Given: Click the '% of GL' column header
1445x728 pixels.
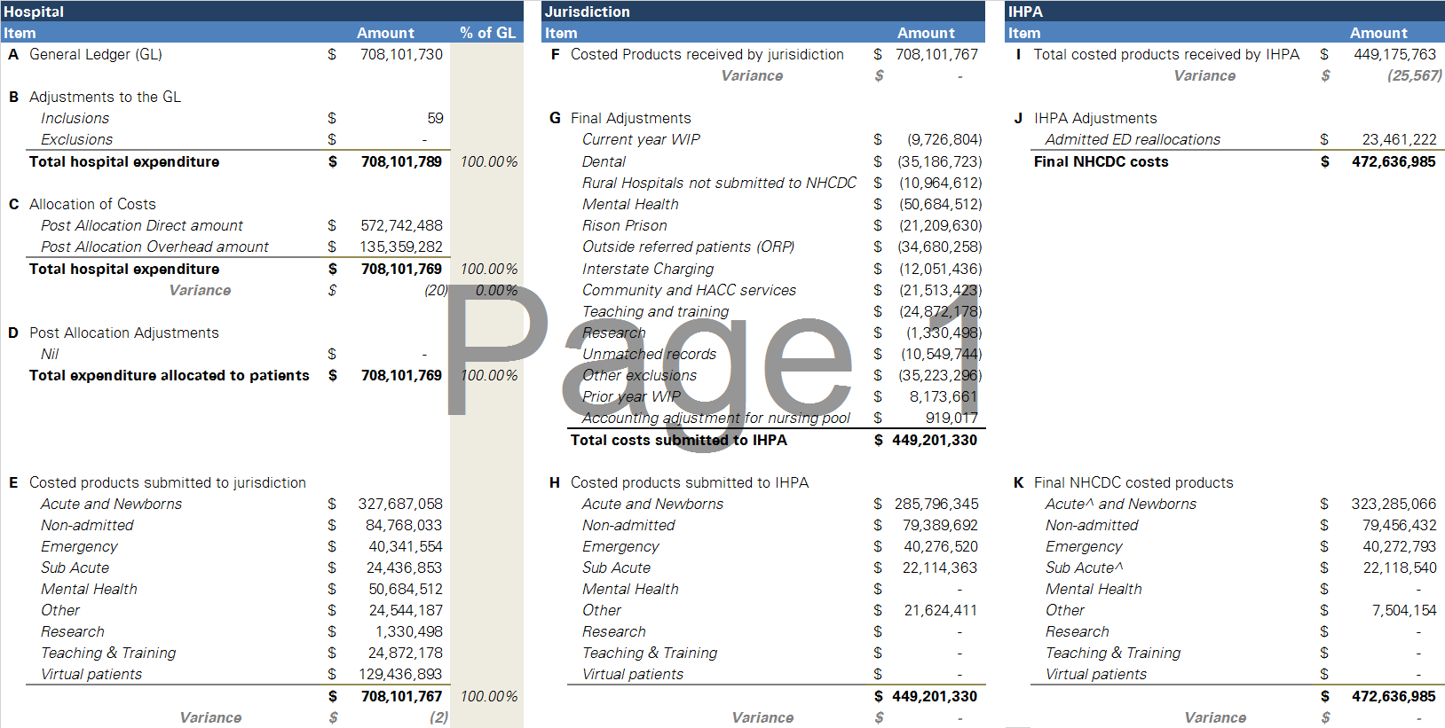Looking at the screenshot, I should 487,33.
